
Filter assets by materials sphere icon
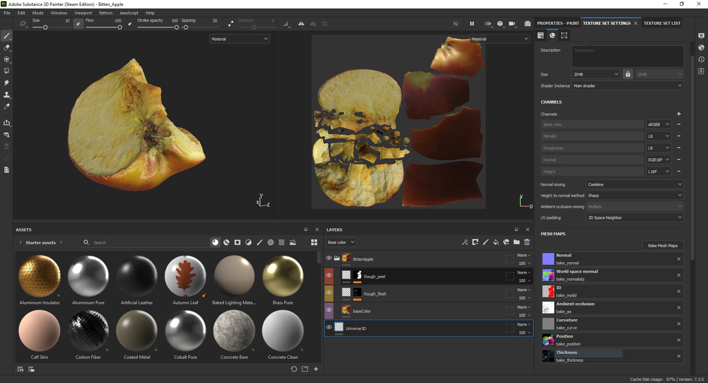[215, 242]
